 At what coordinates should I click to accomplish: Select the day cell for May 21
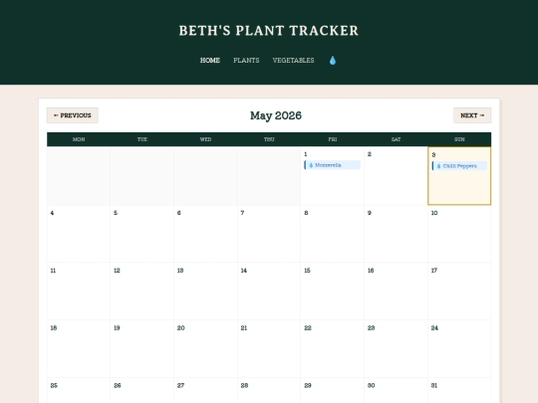[x=269, y=349]
